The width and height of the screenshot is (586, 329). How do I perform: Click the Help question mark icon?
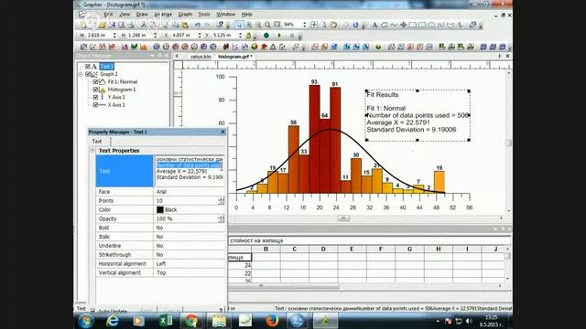tap(221, 25)
